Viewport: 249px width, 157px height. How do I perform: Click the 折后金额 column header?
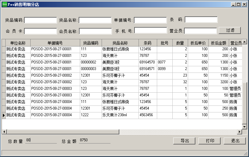(219, 43)
